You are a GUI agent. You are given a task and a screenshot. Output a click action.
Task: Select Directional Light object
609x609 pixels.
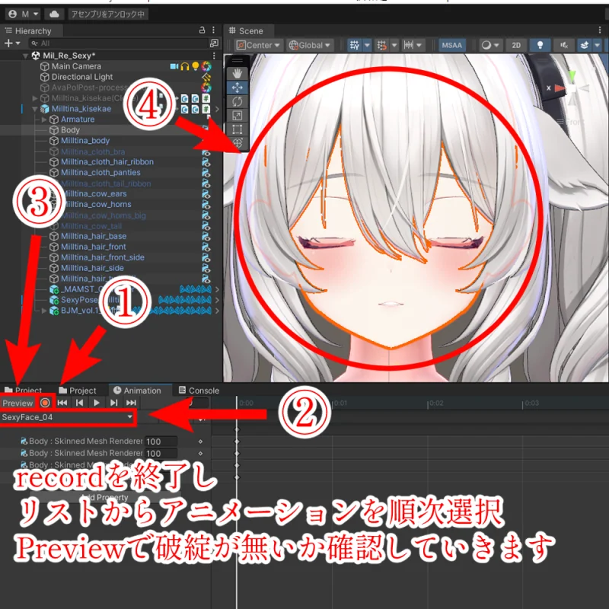tap(82, 77)
